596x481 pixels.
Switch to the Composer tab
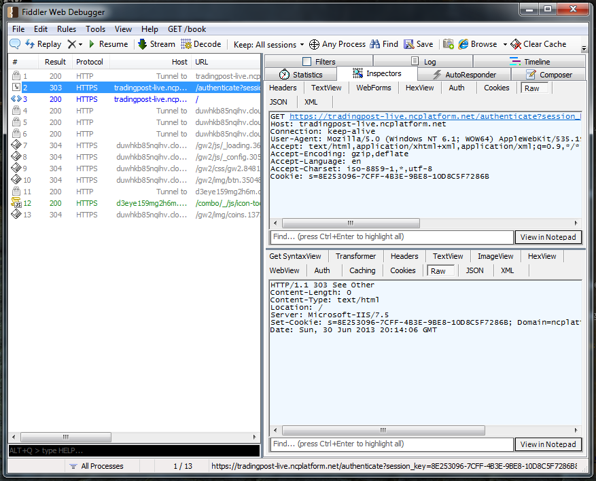coord(548,75)
